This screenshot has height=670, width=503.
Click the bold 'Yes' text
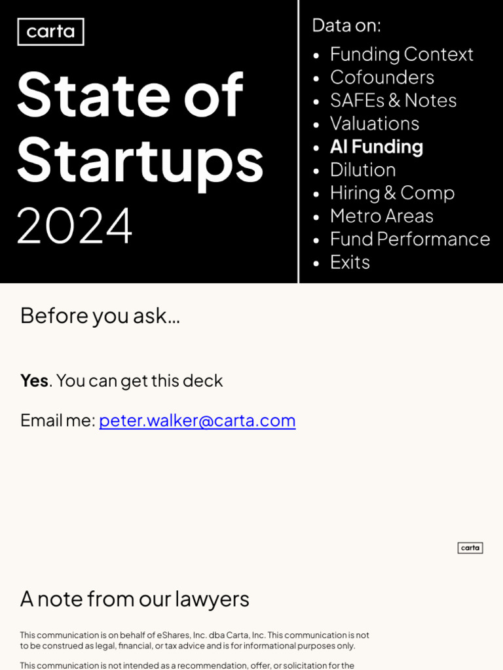pyautogui.click(x=34, y=381)
